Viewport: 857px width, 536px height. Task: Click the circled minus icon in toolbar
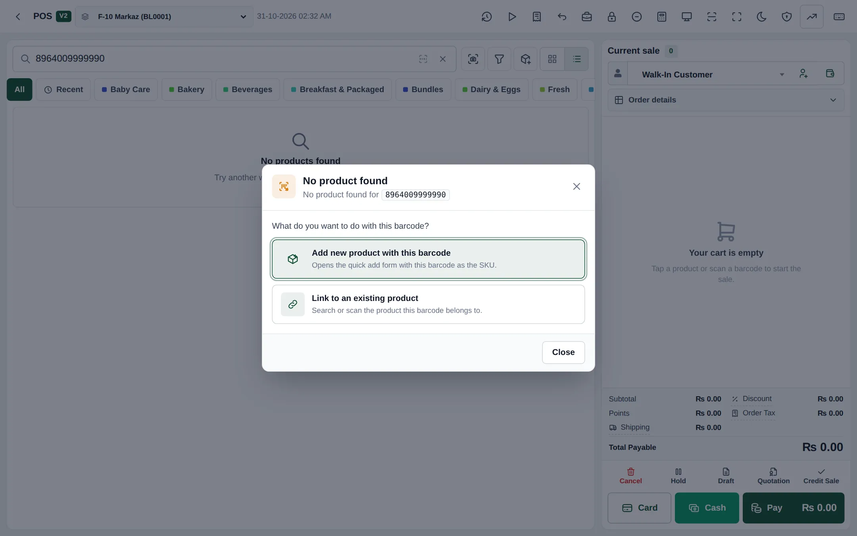(637, 17)
